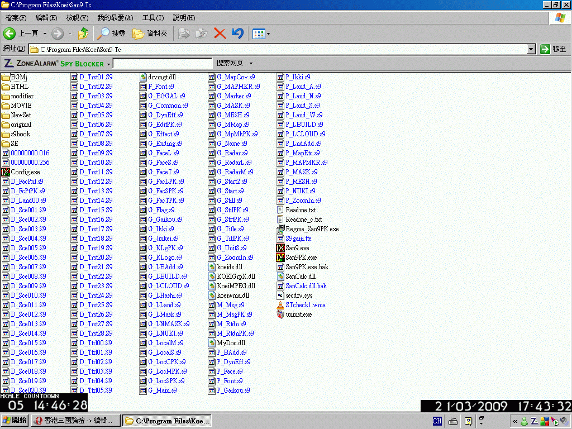This screenshot has width=572, height=429.
Task: Select the original folder
Action: click(16, 125)
